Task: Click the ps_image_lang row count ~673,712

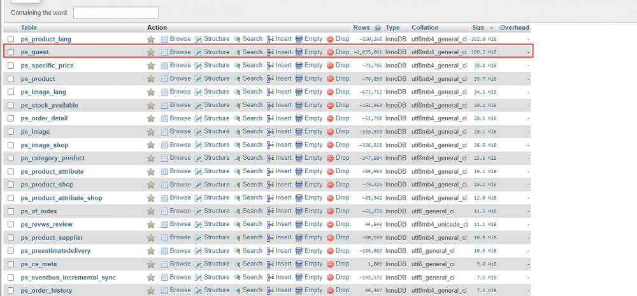Action: [371, 92]
